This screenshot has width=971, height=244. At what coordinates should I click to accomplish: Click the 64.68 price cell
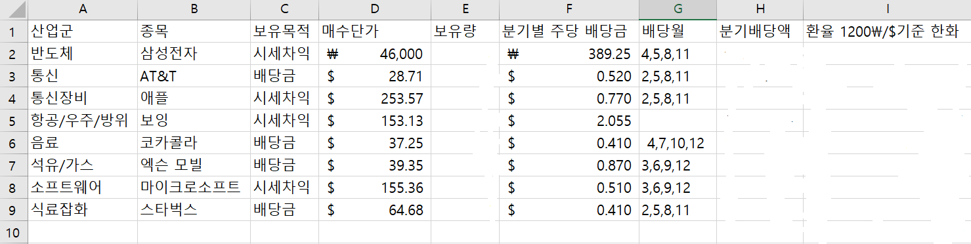pos(375,210)
